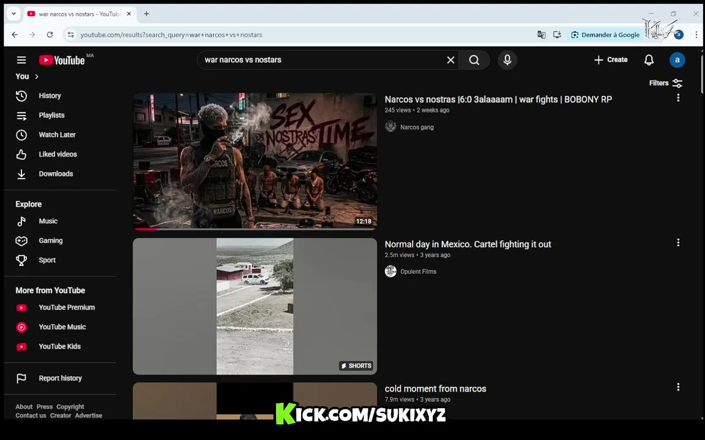Viewport: 705px width, 440px height.
Task: Open the Opulent Films channel
Action: click(418, 271)
